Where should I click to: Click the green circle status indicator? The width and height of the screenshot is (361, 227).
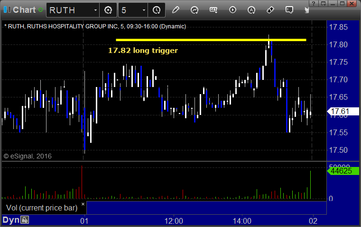(x=40, y=10)
